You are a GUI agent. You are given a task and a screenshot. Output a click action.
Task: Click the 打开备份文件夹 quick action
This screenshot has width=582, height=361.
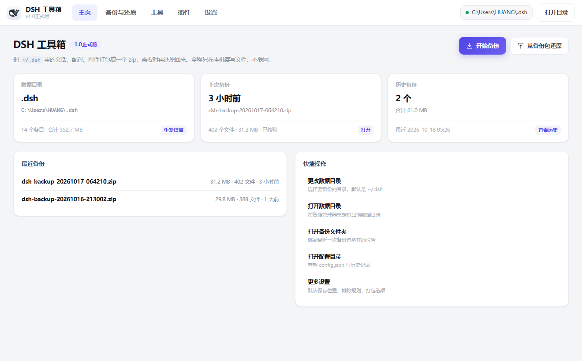pos(432,236)
